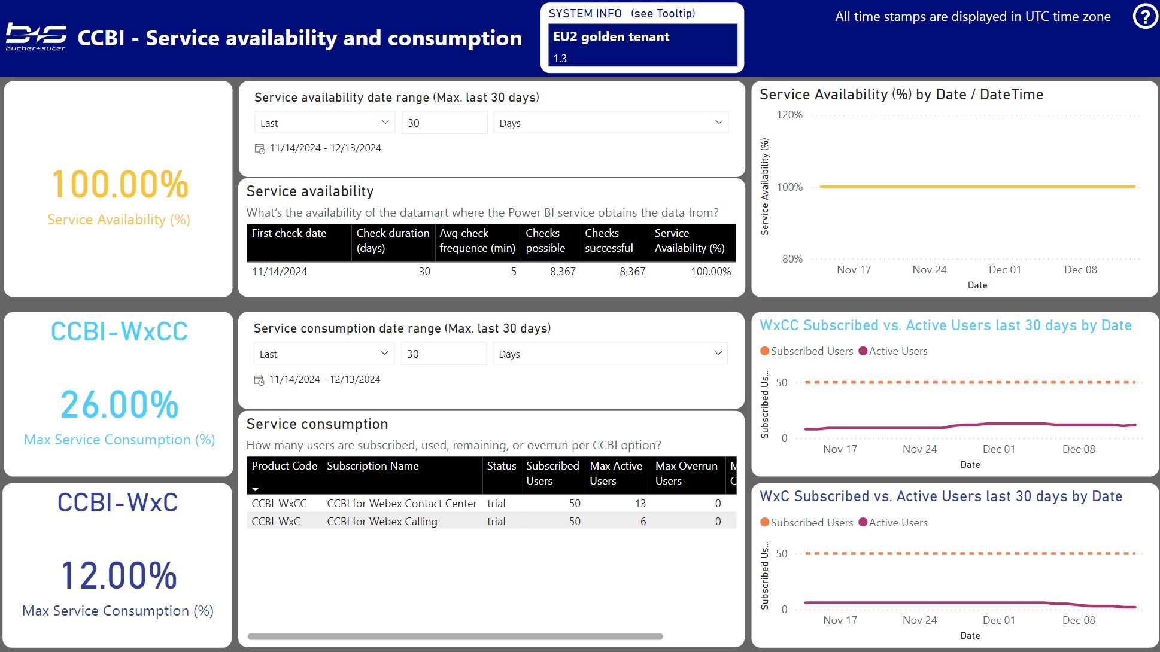Open the help question mark icon

(1144, 17)
